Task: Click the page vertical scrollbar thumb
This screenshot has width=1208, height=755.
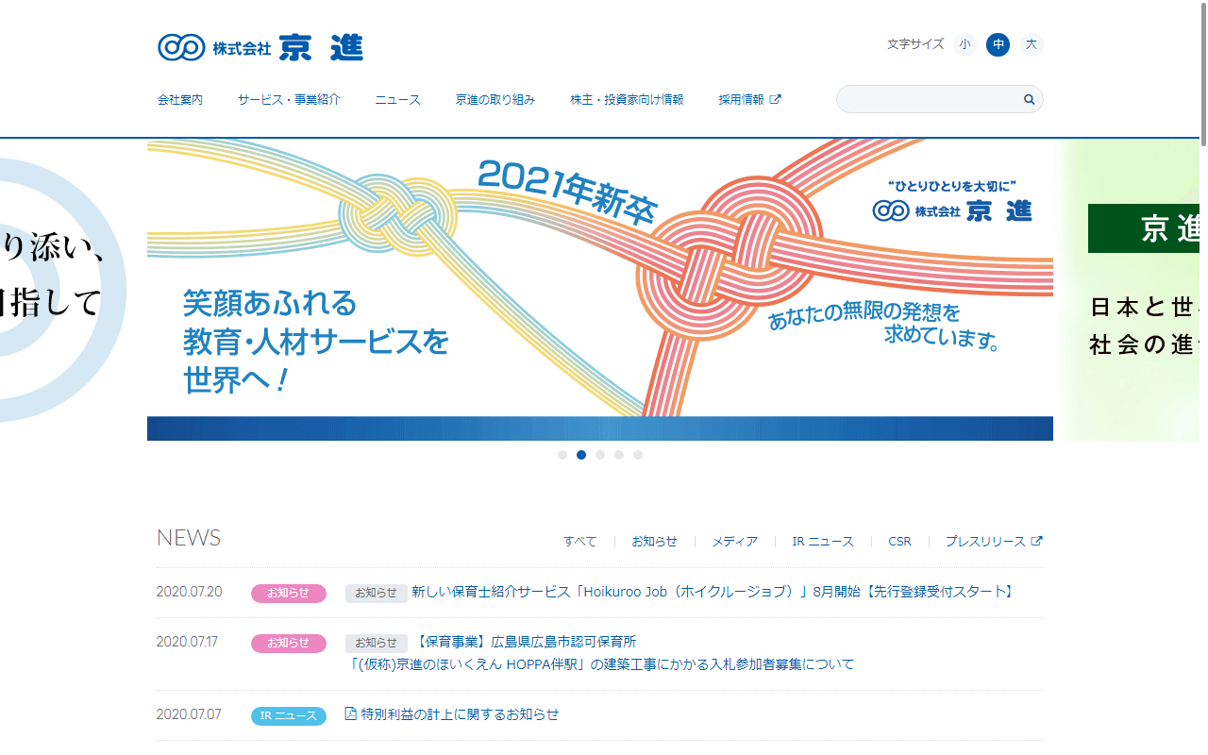Action: click(x=1203, y=75)
